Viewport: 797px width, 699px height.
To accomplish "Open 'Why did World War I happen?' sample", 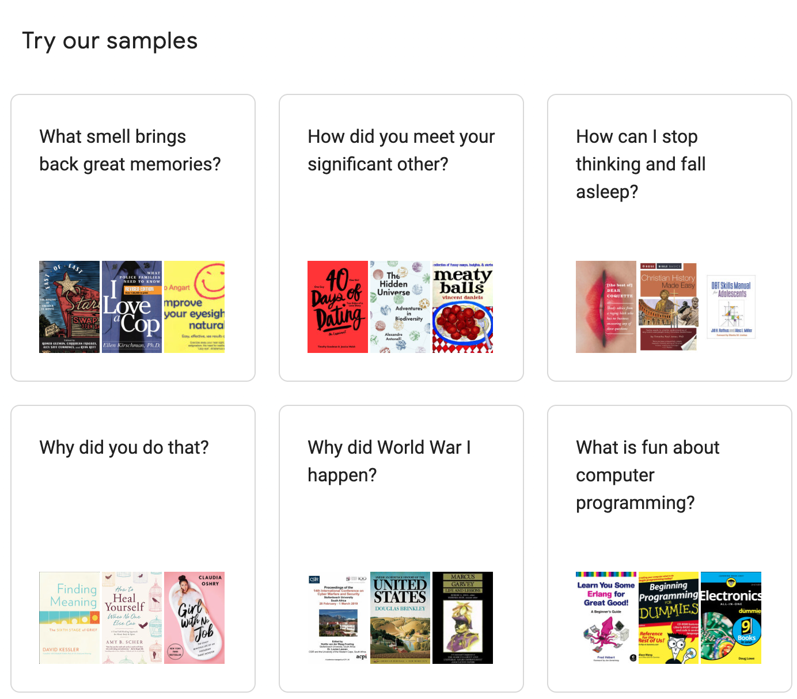I will click(389, 461).
